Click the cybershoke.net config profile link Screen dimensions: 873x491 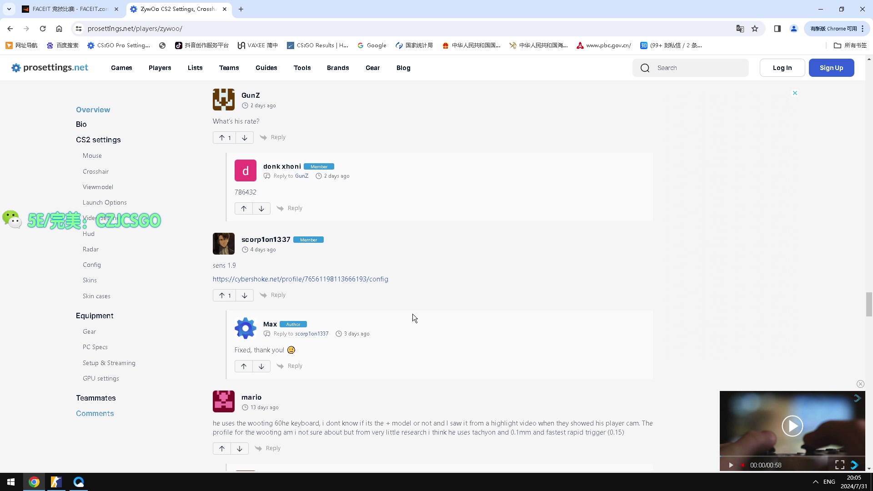(301, 279)
